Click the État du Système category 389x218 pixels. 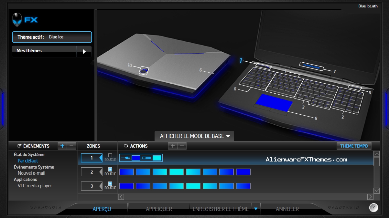(x=29, y=155)
